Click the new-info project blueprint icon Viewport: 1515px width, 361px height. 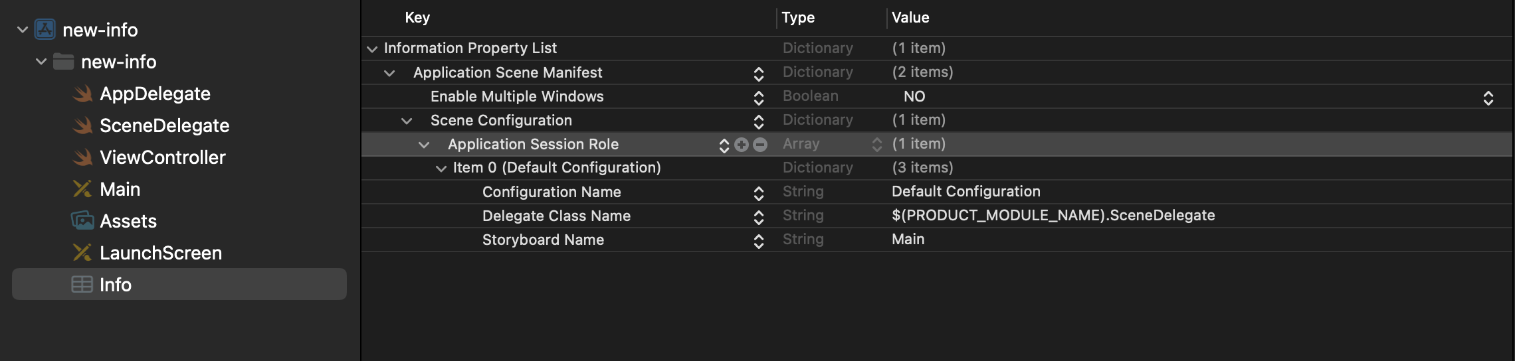tap(45, 30)
